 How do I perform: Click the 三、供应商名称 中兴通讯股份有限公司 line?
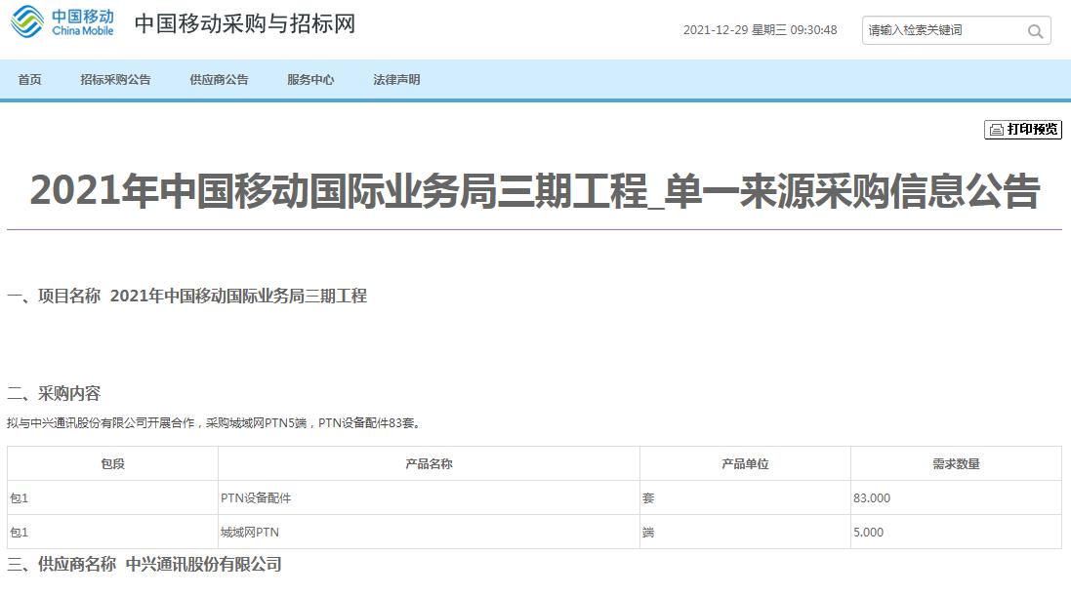(144, 565)
